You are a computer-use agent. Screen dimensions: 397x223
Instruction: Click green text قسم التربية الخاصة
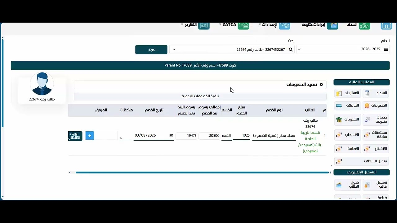310,136
